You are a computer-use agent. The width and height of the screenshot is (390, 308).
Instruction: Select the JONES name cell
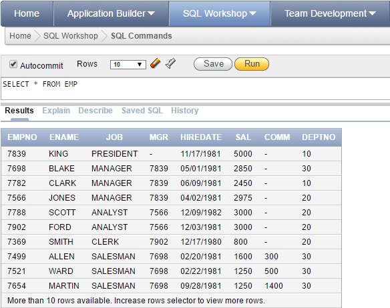point(62,198)
